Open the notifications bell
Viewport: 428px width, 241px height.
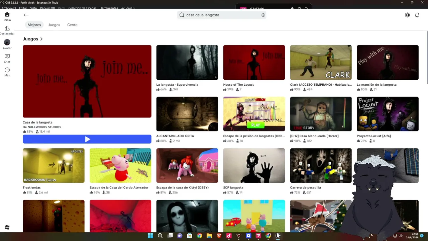point(417,15)
